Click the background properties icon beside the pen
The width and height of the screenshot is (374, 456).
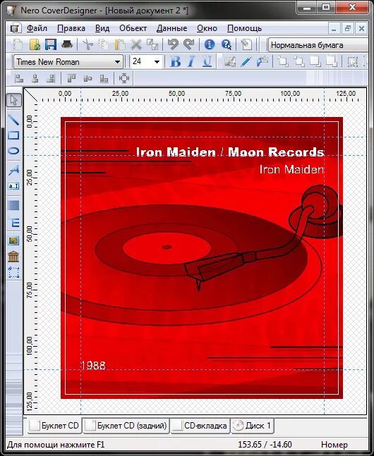point(229,61)
